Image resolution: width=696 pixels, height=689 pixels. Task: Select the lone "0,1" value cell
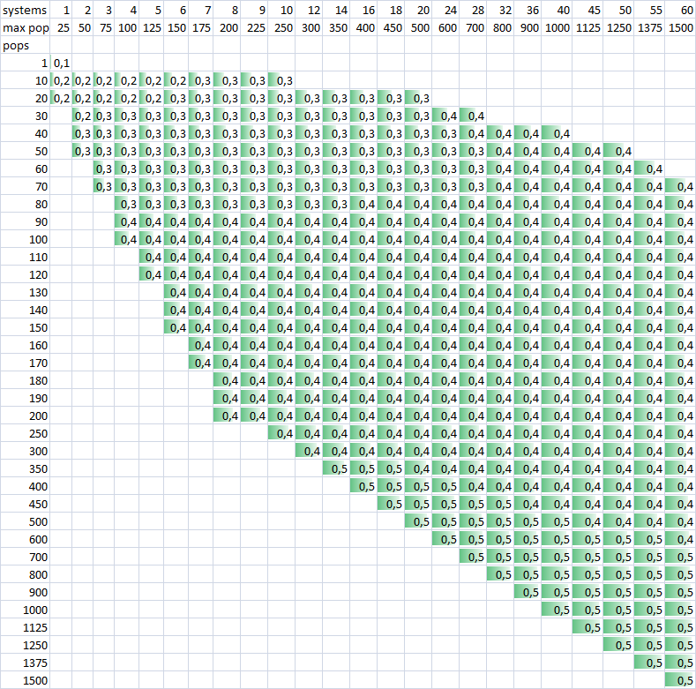tap(61, 63)
